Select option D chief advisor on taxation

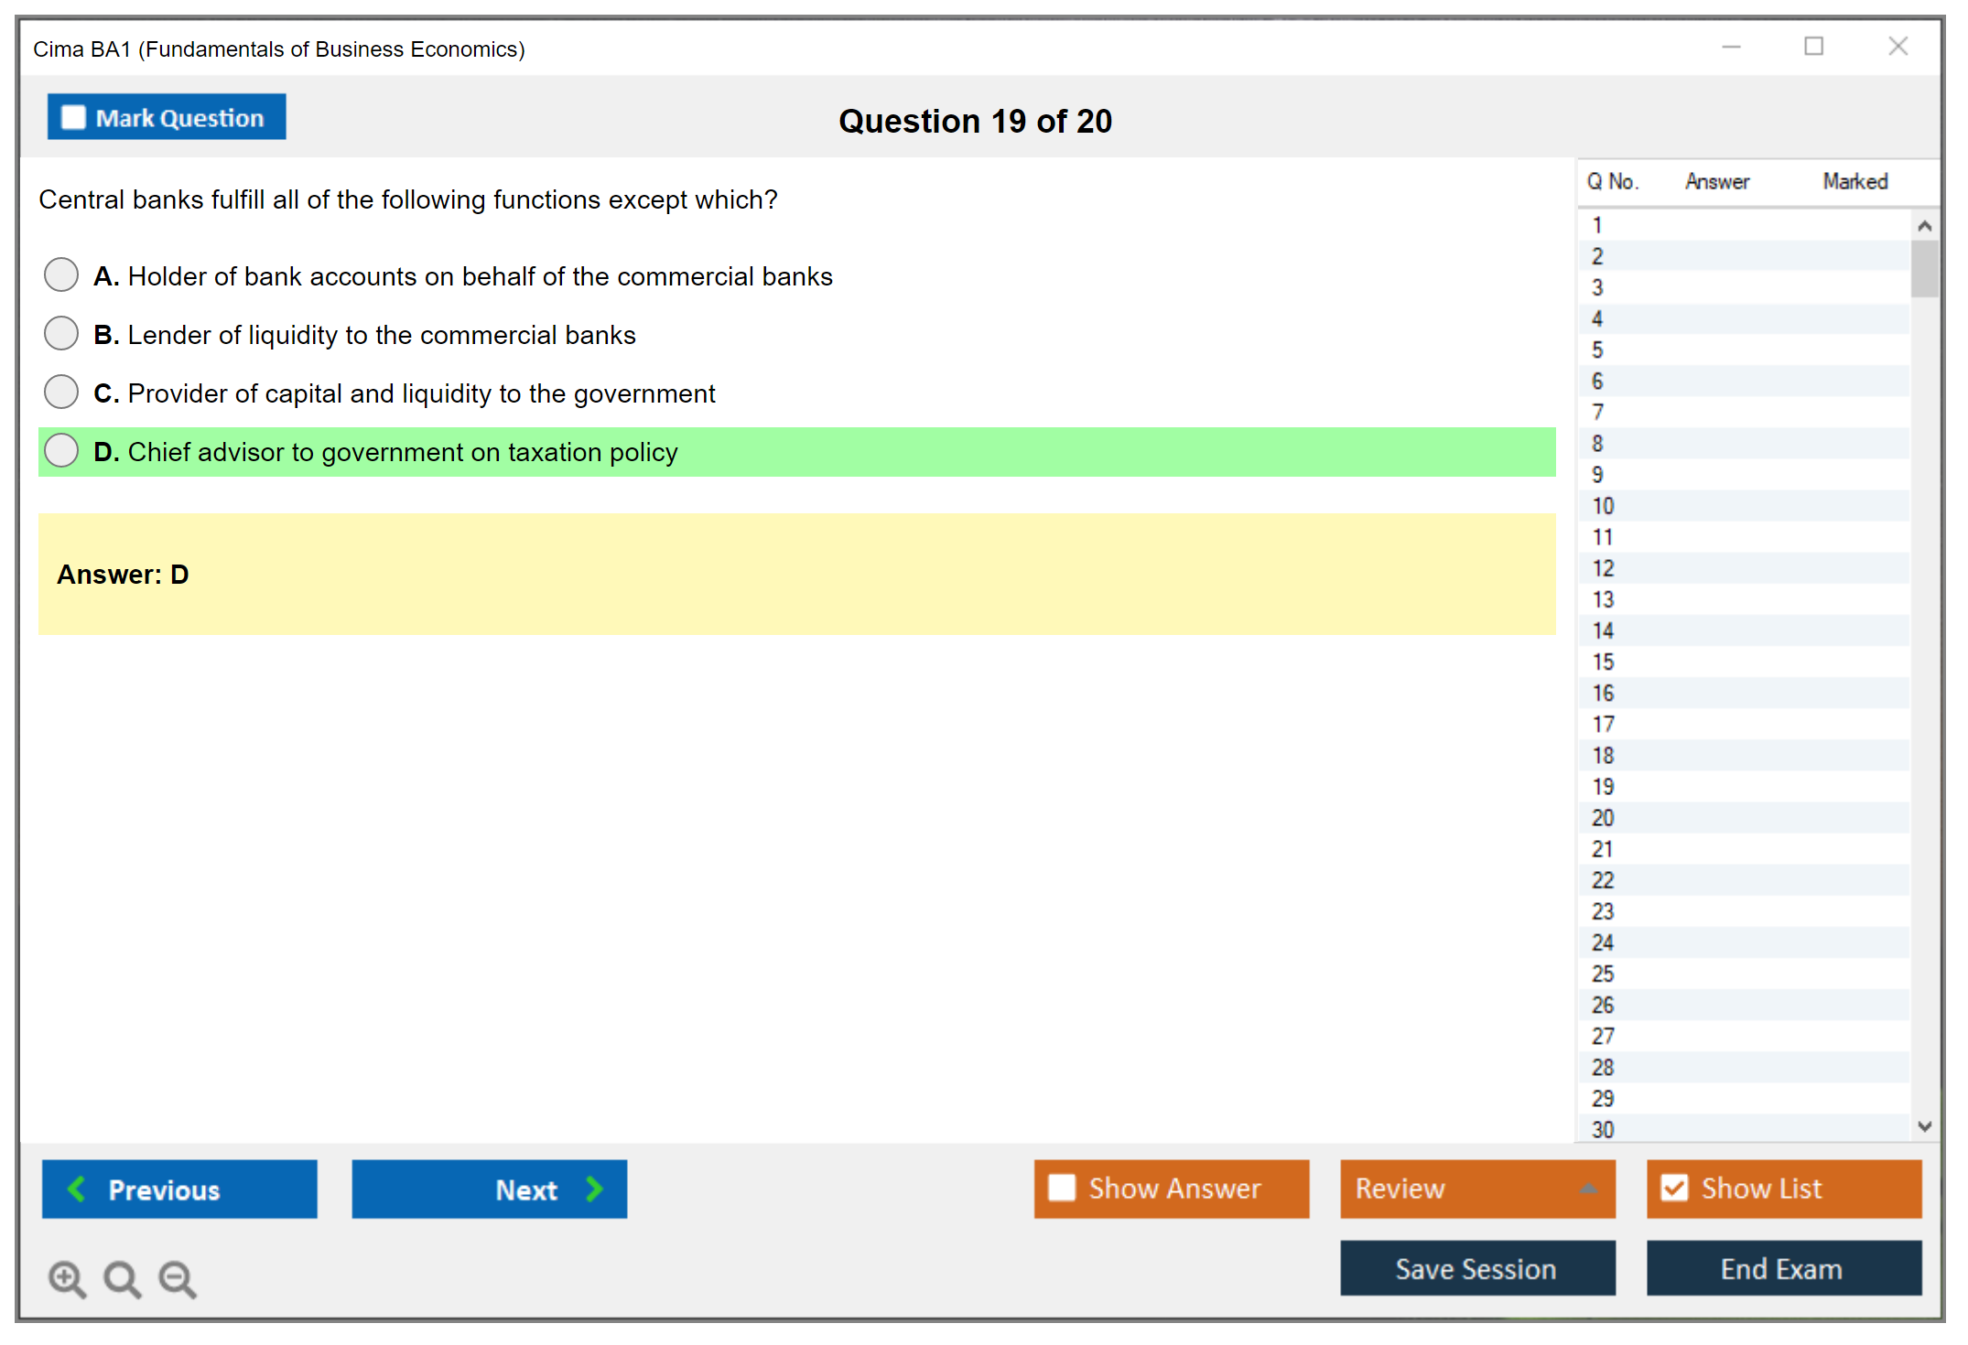click(61, 450)
